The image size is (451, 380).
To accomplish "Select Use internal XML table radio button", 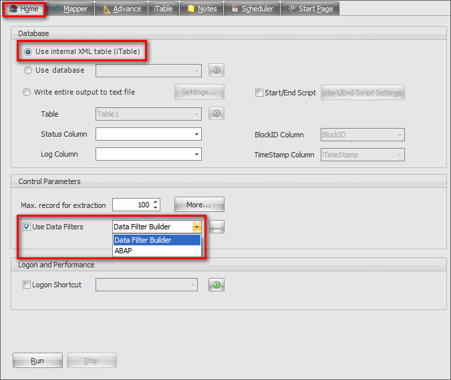I will coord(28,52).
